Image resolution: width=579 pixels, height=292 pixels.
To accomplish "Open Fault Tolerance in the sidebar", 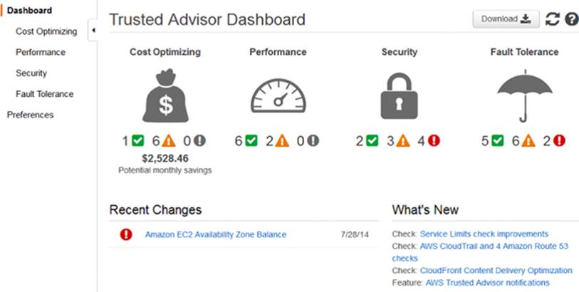I will pyautogui.click(x=44, y=94).
